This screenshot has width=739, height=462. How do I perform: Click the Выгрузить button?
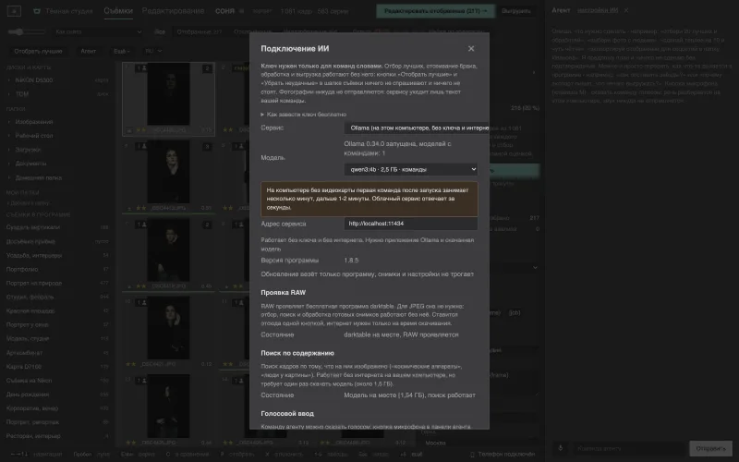tap(516, 11)
